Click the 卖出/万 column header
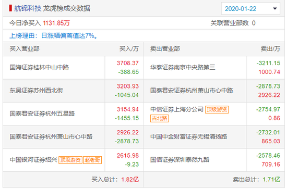Viewport: 287px width, 189px height. pyautogui.click(x=270, y=49)
